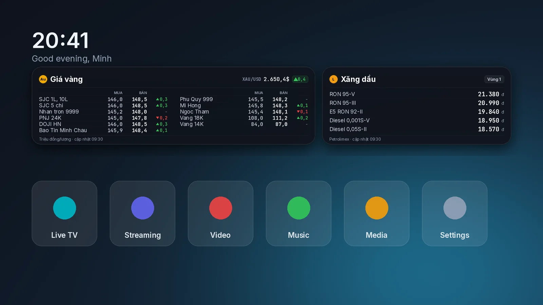543x305 pixels.
Task: Click the Diesel 0,001S-V price 18.950
Action: point(488,121)
